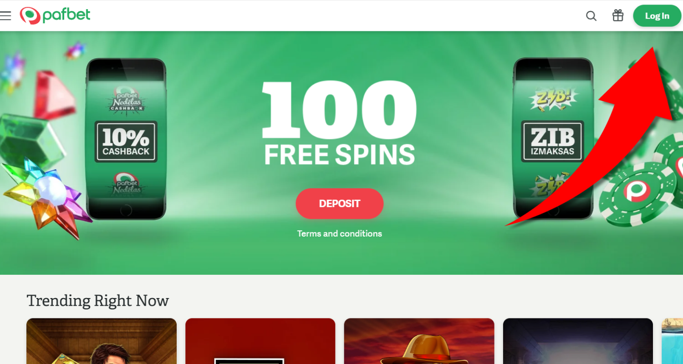Click the red gem graphic on banner
Viewport: 683px width, 364px height.
55,95
